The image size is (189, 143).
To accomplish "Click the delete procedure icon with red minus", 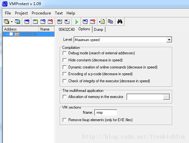I will click(50, 22).
